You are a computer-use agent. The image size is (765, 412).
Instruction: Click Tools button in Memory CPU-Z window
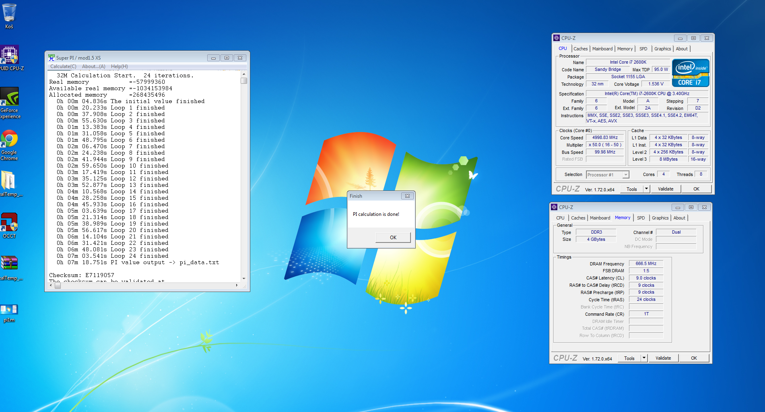(629, 358)
